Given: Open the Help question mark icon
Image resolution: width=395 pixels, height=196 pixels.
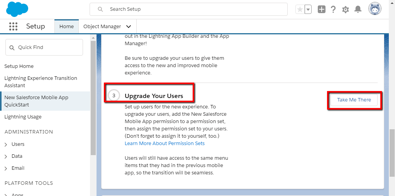Looking at the screenshot, I should [333, 9].
